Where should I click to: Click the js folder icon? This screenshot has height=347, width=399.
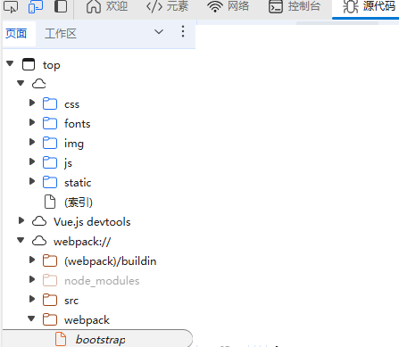(x=50, y=162)
